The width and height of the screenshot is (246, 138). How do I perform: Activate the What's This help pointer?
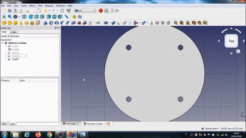pyautogui.click(x=68, y=11)
